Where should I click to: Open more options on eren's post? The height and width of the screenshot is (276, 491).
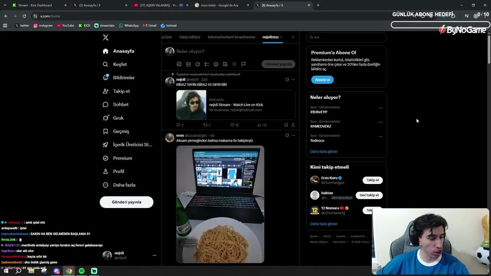pos(293,135)
